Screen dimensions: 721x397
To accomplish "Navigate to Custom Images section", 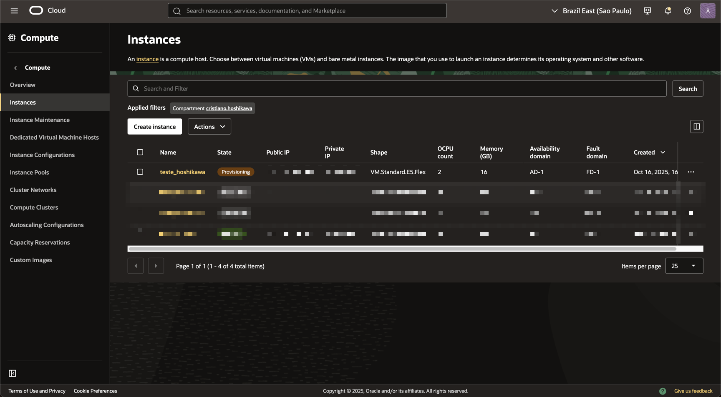I will [31, 260].
